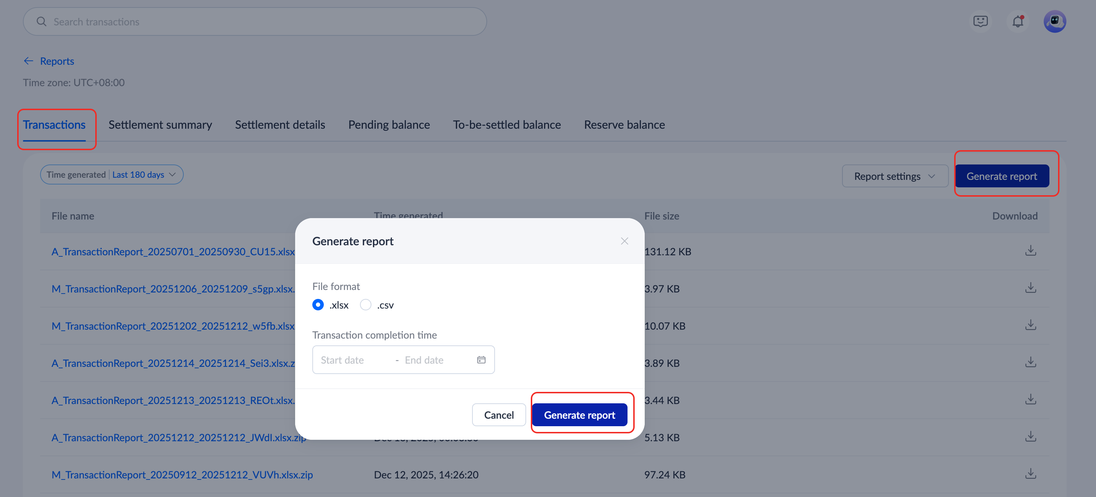1096x497 pixels.
Task: Open M_TransactionReport VUVh file link
Action: [182, 475]
